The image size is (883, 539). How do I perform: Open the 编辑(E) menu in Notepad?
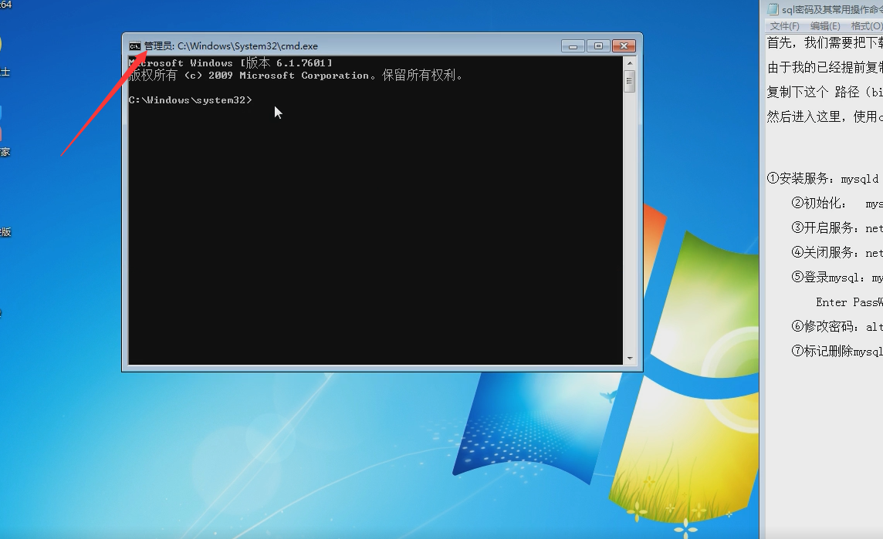pyautogui.click(x=825, y=26)
